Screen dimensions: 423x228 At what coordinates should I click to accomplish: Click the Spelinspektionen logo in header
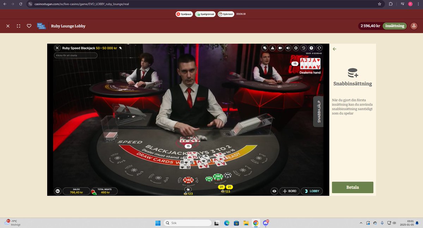tap(41, 26)
